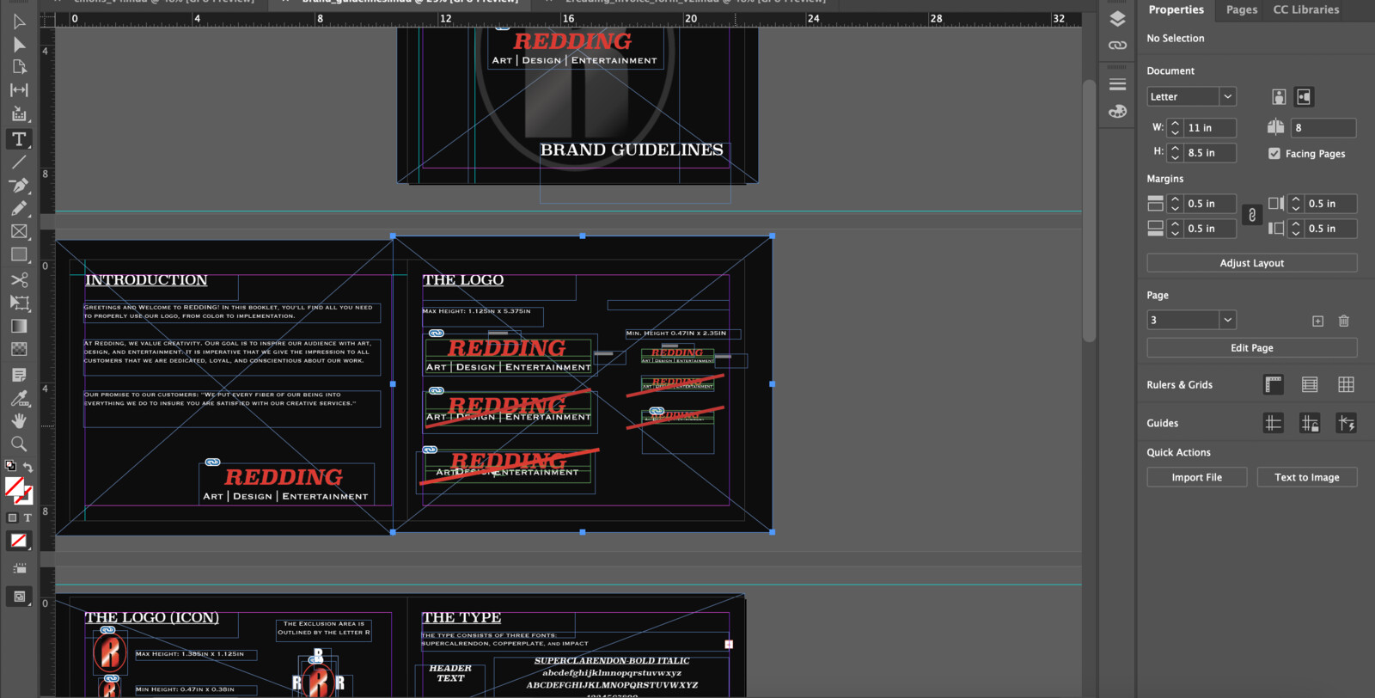The width and height of the screenshot is (1375, 698).
Task: Adjust the outside margin stepper
Action: pyautogui.click(x=1296, y=229)
